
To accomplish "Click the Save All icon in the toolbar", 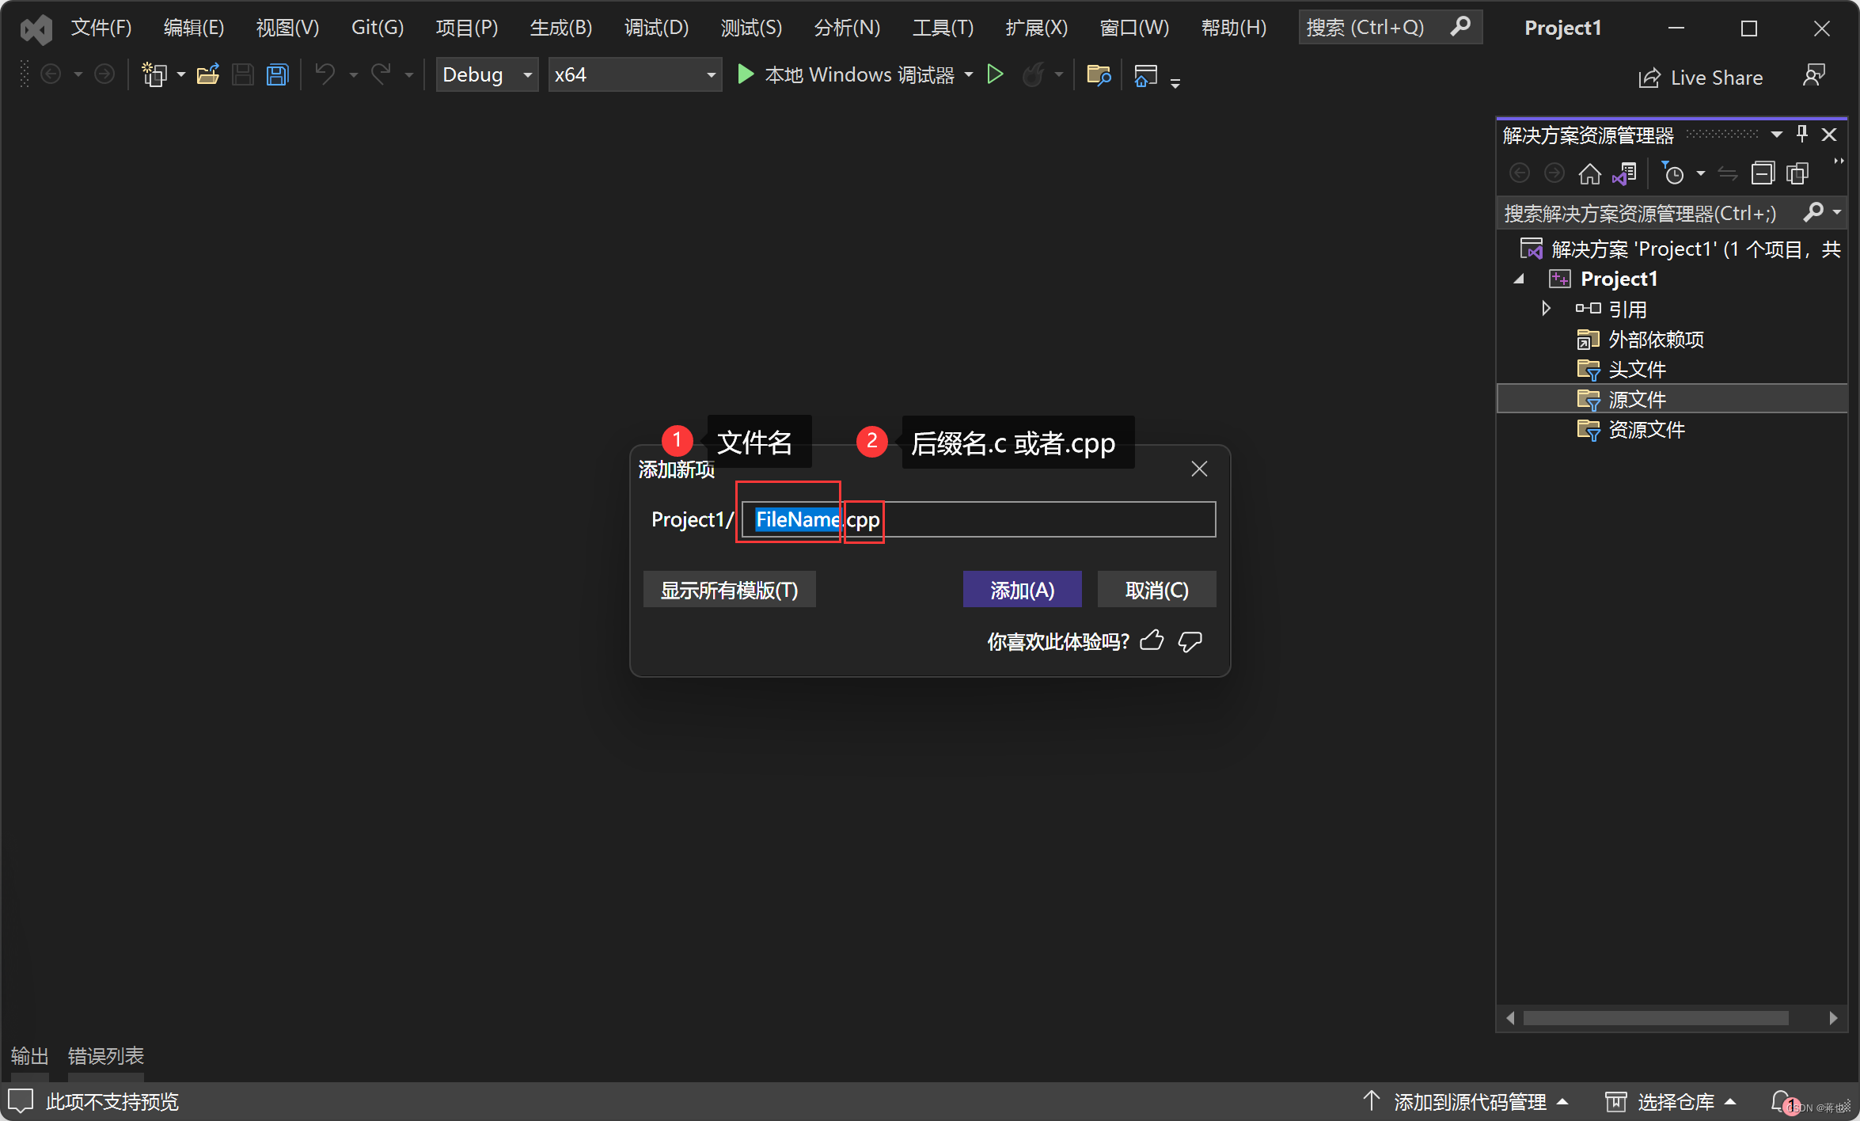I will tap(277, 74).
